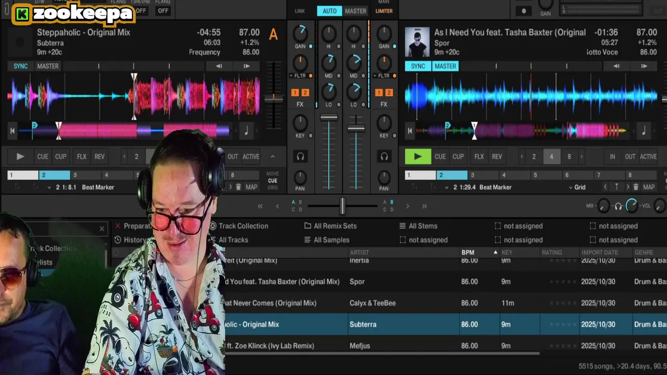Screen dimensions: 667x375
Task: Pause deck B with the green play button
Action: (x=418, y=156)
